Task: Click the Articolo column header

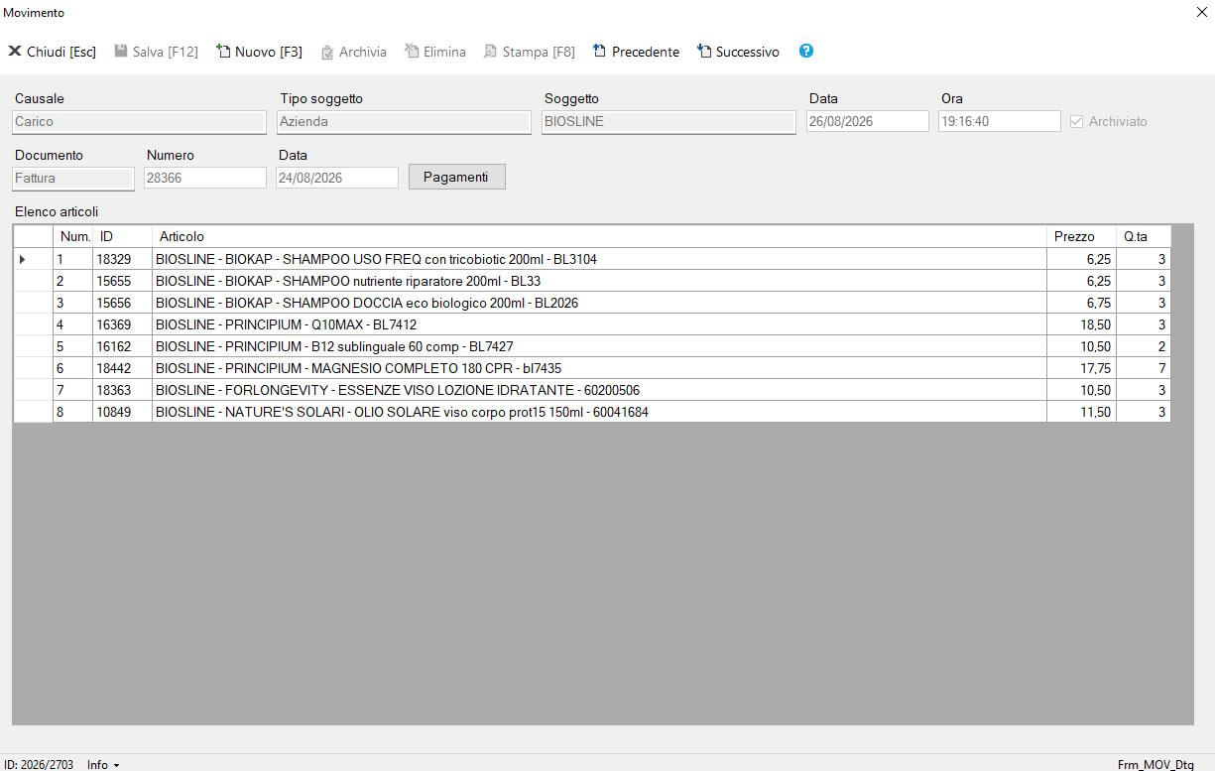Action: [600, 236]
